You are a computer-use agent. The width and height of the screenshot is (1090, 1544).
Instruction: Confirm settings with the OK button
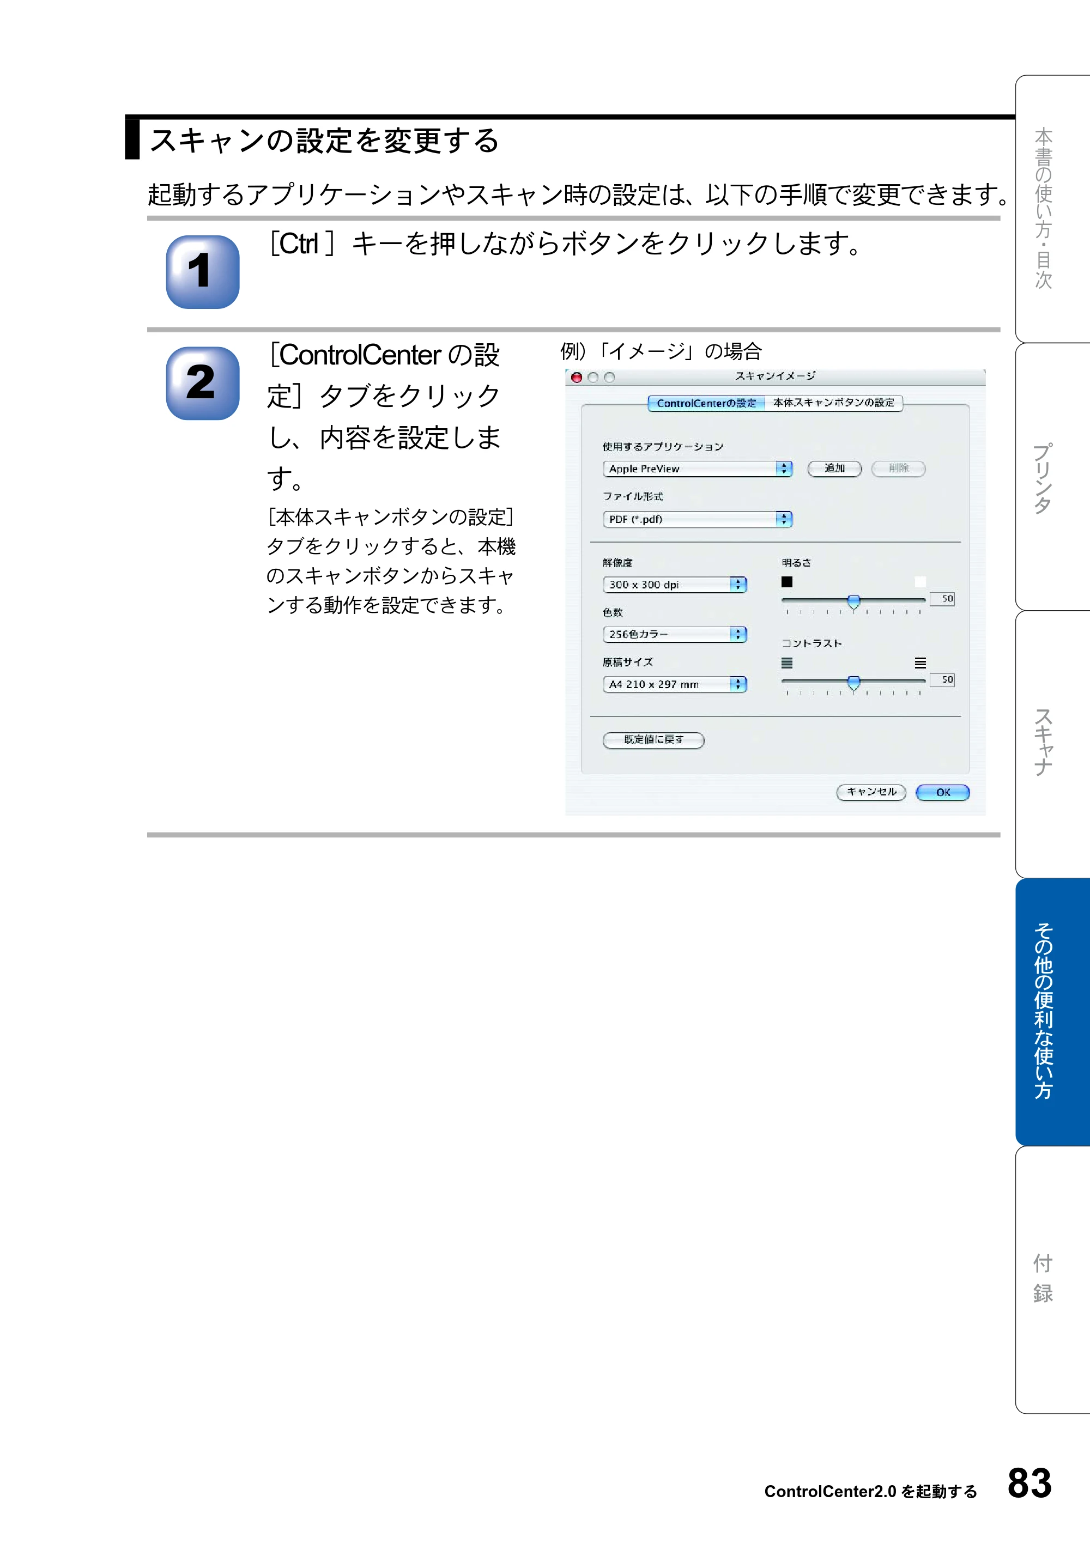click(943, 792)
